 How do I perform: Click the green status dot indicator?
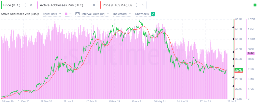[x=255, y=5]
